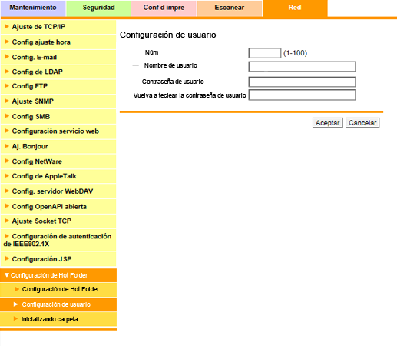Click arrow icon beside Inicializando carpeta
The image size is (397, 346).
(15, 319)
